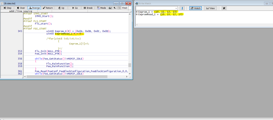Click line number 362 in data.list
Screen dimensions: 273x120
[x=20, y=74]
